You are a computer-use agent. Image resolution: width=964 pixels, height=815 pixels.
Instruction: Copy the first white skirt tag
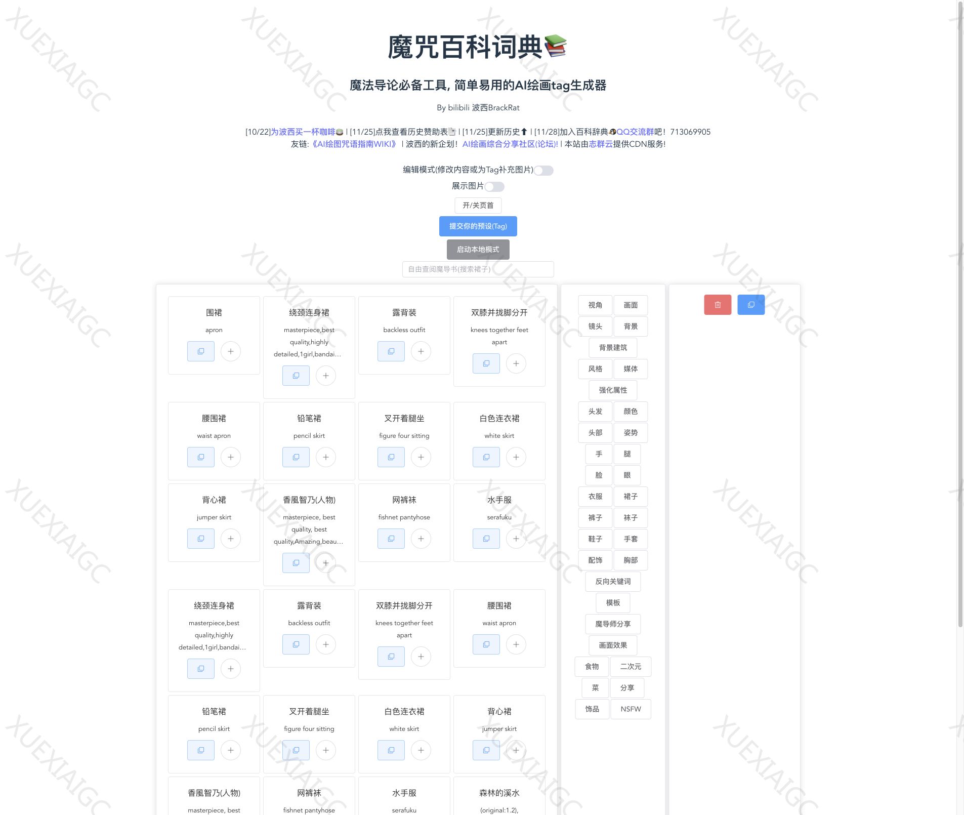[486, 457]
